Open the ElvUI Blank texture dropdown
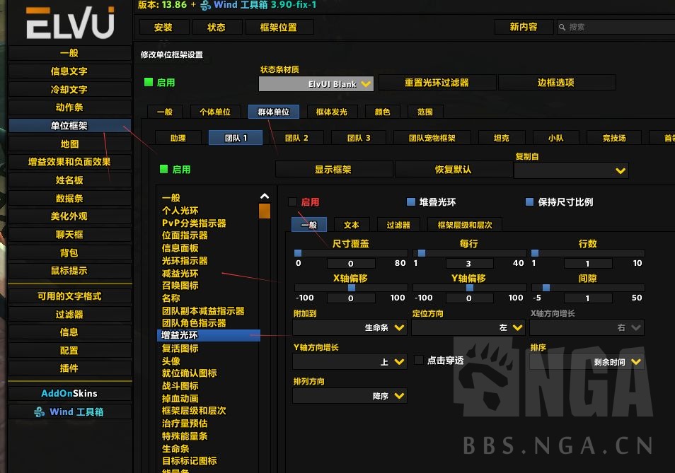Viewport: 675px width, 473px height. pyautogui.click(x=316, y=83)
